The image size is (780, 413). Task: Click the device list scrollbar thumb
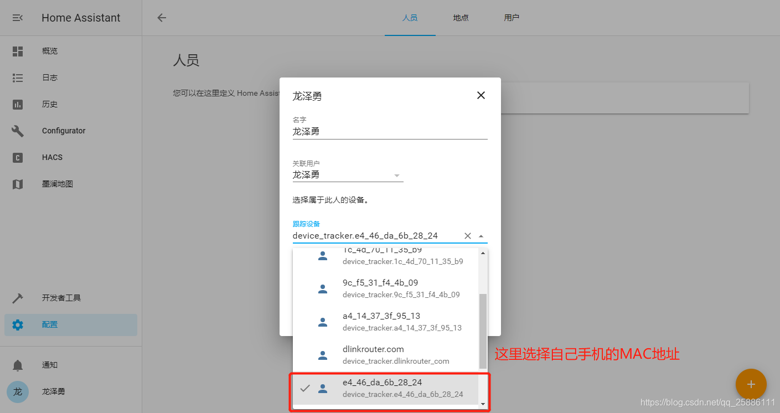click(483, 331)
